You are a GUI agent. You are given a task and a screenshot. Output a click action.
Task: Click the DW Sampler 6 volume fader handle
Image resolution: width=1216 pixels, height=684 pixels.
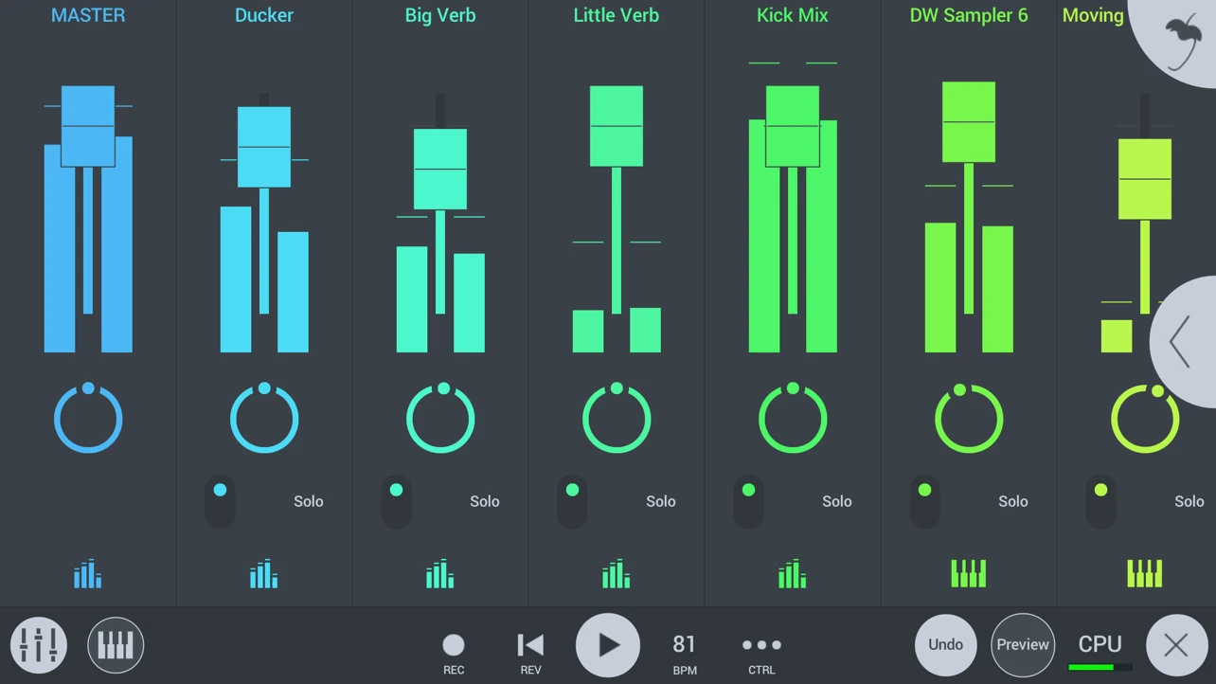tap(969, 121)
